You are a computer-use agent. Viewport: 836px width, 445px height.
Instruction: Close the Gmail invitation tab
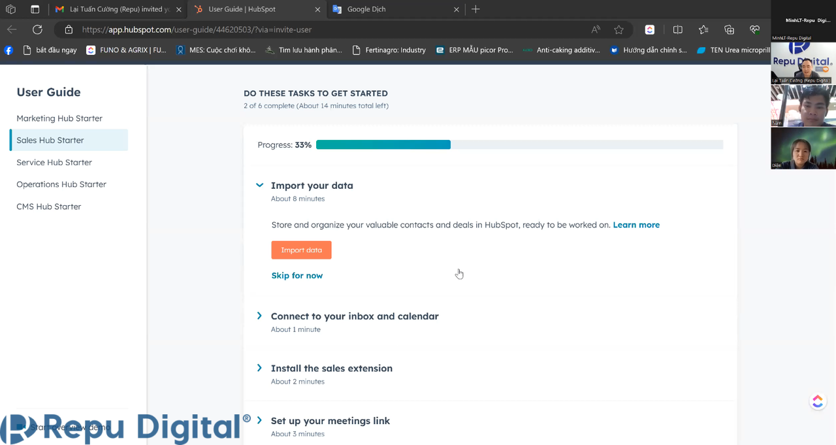pyautogui.click(x=179, y=9)
